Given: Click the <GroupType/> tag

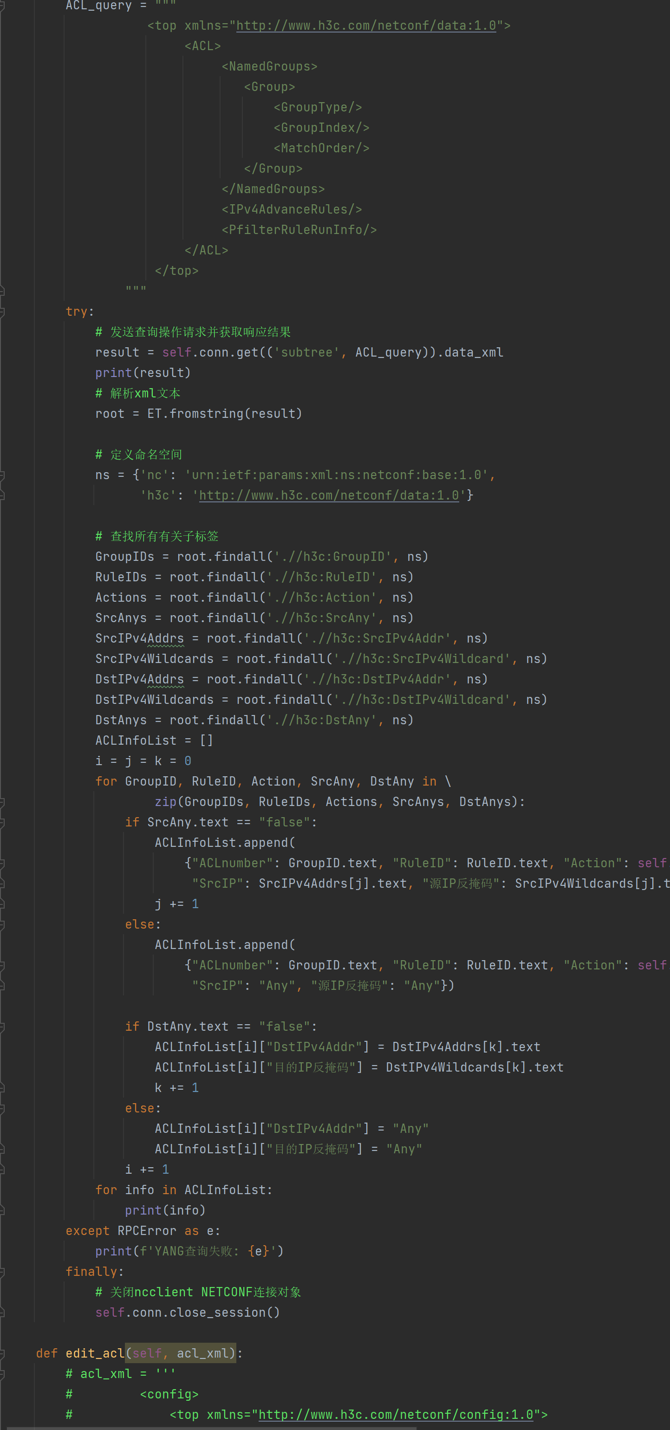Looking at the screenshot, I should click(318, 107).
